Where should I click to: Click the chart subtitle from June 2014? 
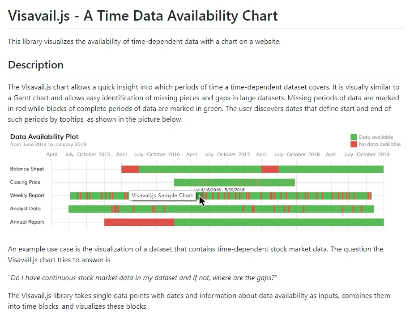tap(48, 144)
